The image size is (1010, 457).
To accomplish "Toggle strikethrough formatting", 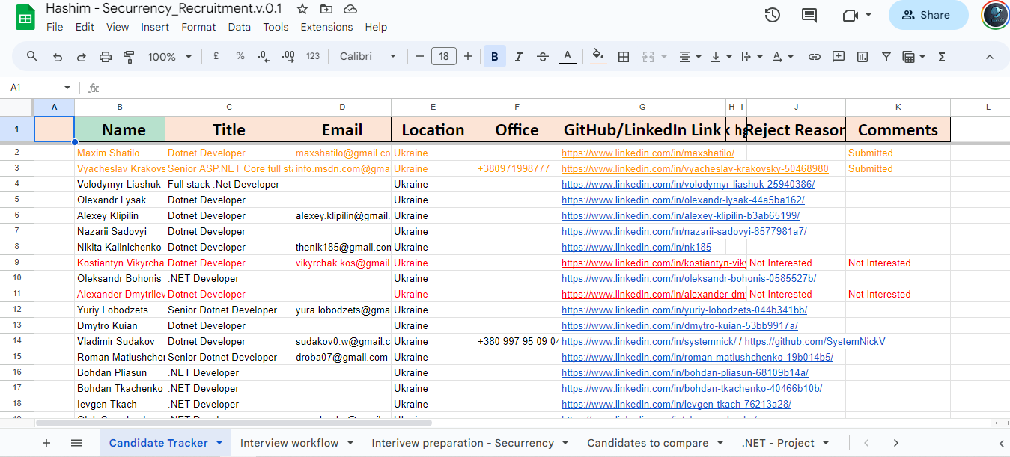I will pyautogui.click(x=543, y=57).
